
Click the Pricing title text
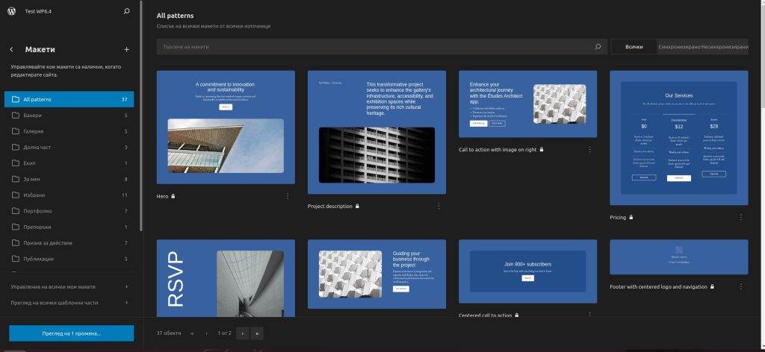point(618,217)
